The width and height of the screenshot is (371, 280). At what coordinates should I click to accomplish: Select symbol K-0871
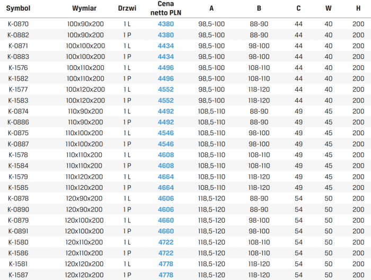[x=18, y=46]
